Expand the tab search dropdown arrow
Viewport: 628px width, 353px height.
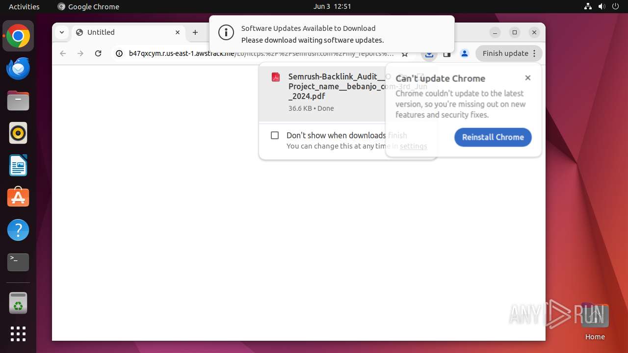[62, 32]
